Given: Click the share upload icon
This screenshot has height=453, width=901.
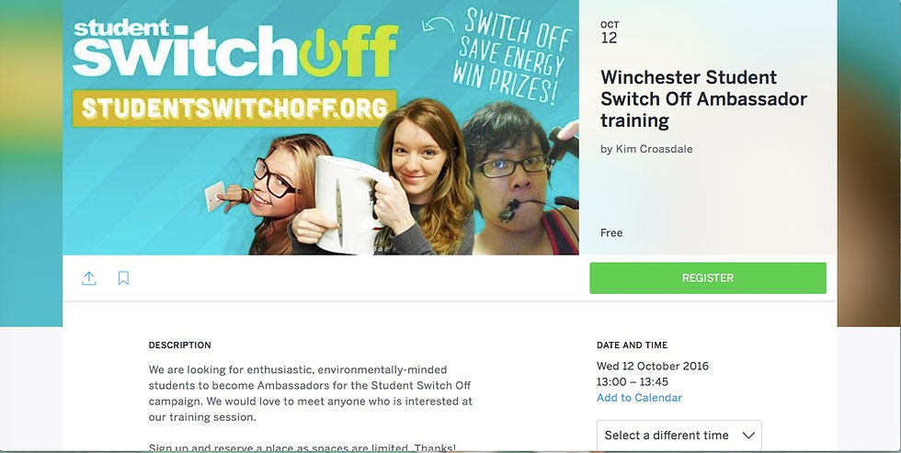Looking at the screenshot, I should coord(88,278).
